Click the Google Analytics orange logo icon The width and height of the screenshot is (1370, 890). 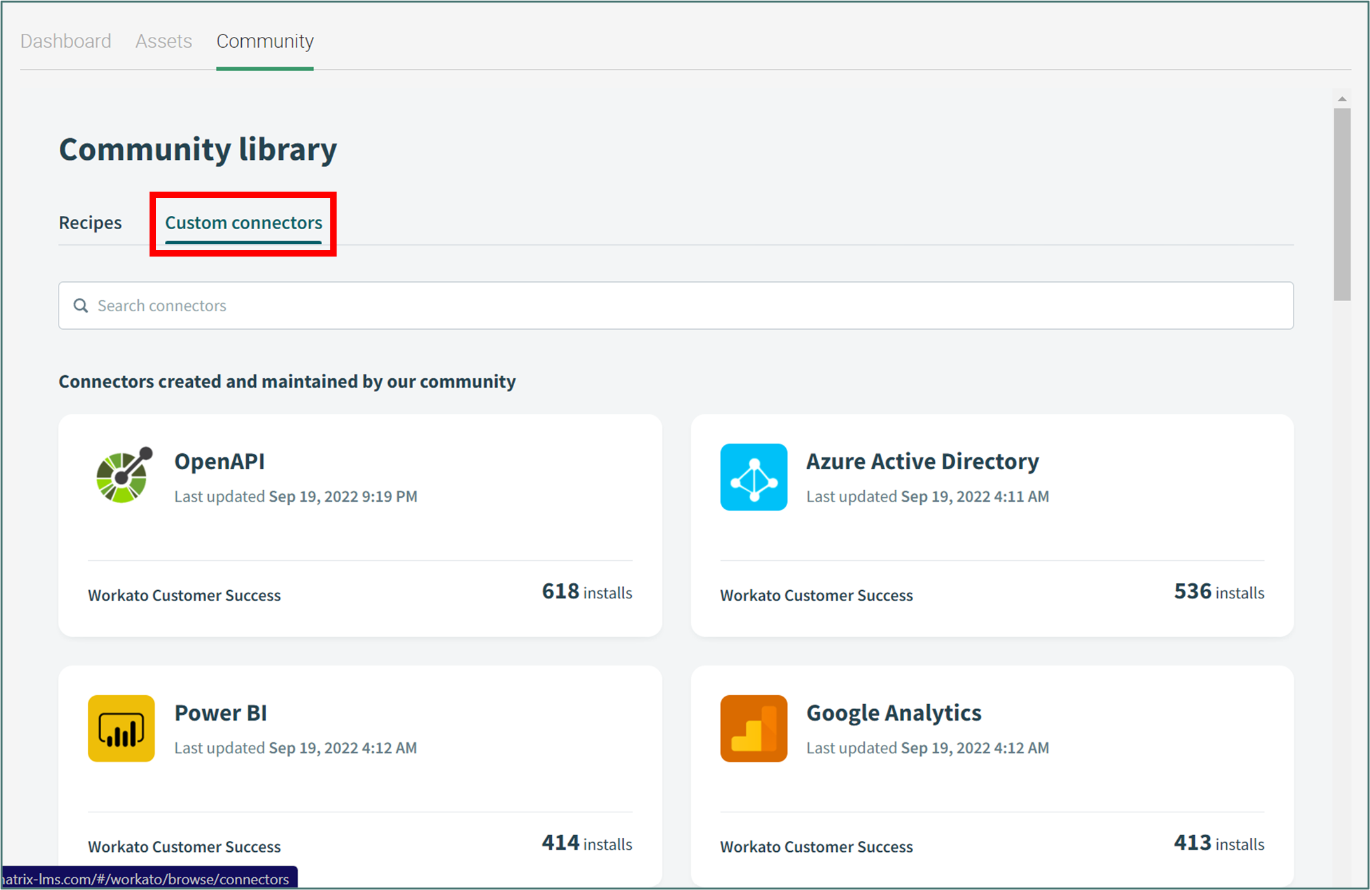coord(753,728)
